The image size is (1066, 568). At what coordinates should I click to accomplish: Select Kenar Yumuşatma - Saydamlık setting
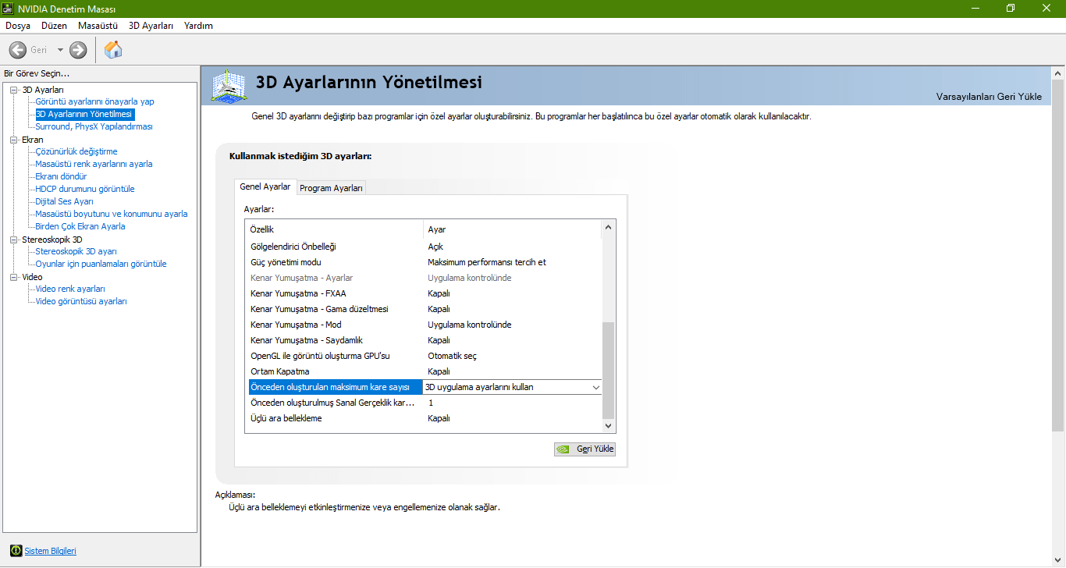[x=424, y=340]
